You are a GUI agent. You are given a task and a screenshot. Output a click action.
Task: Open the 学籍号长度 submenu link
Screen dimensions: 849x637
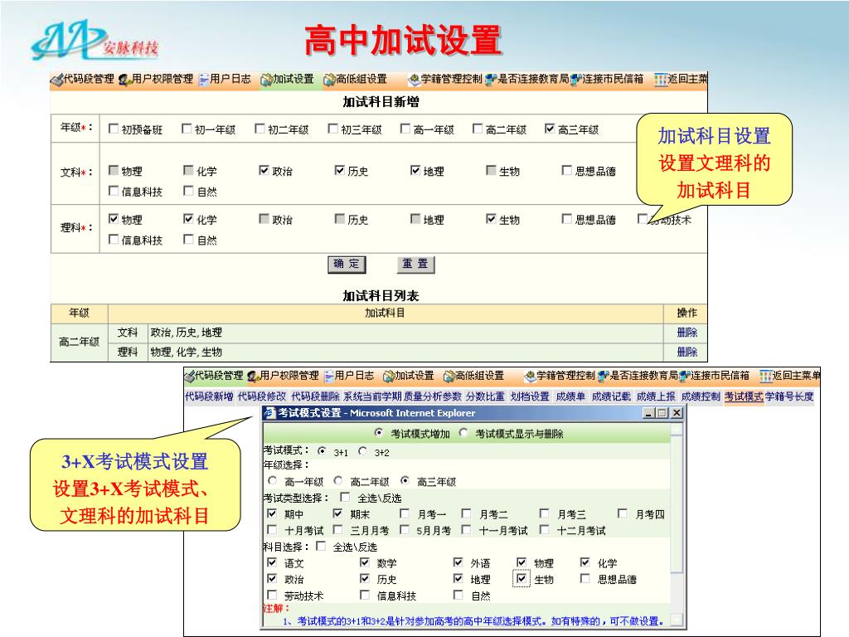(x=789, y=396)
